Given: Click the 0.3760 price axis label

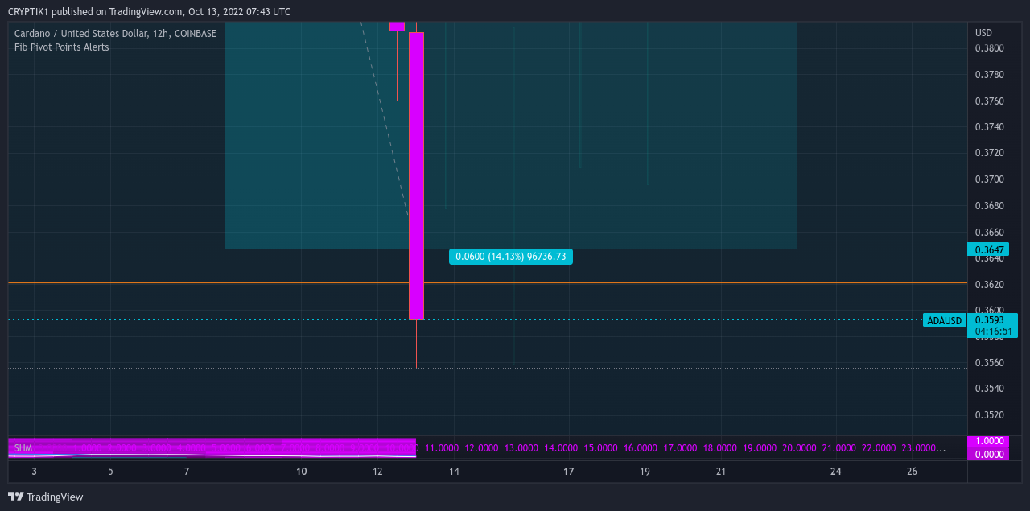Looking at the screenshot, I should [989, 101].
